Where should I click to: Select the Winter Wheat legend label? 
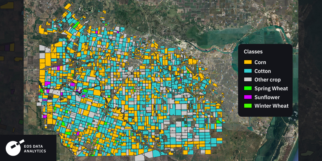coord(272,106)
